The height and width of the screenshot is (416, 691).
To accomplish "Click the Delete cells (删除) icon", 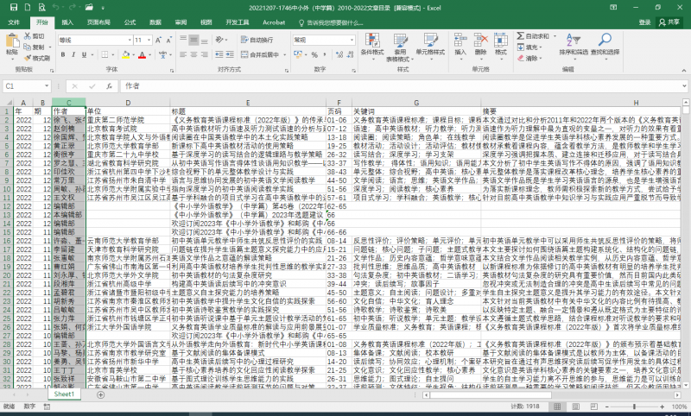I will 481,41.
